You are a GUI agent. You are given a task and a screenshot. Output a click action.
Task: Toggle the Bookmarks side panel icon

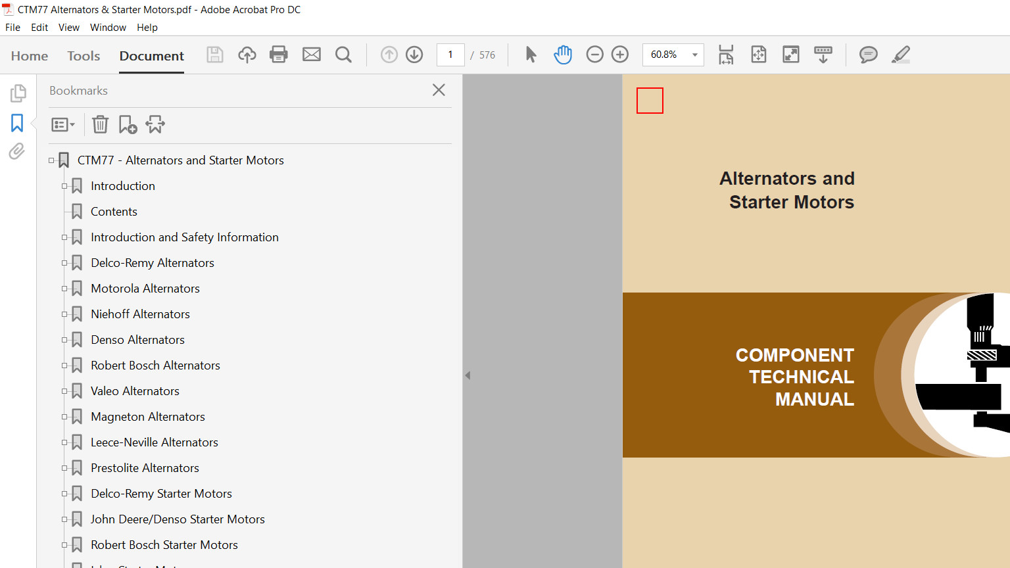[17, 123]
